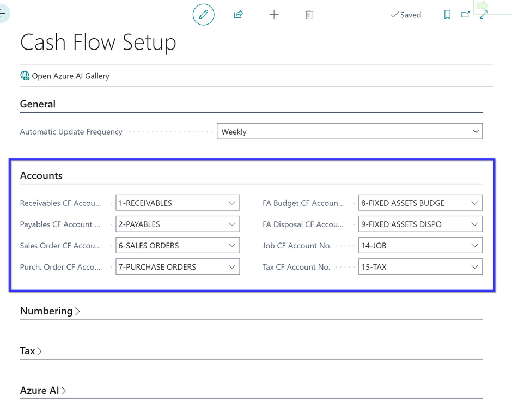The height and width of the screenshot is (419, 512).
Task: Click the back arrow icon
Action: click(3, 13)
